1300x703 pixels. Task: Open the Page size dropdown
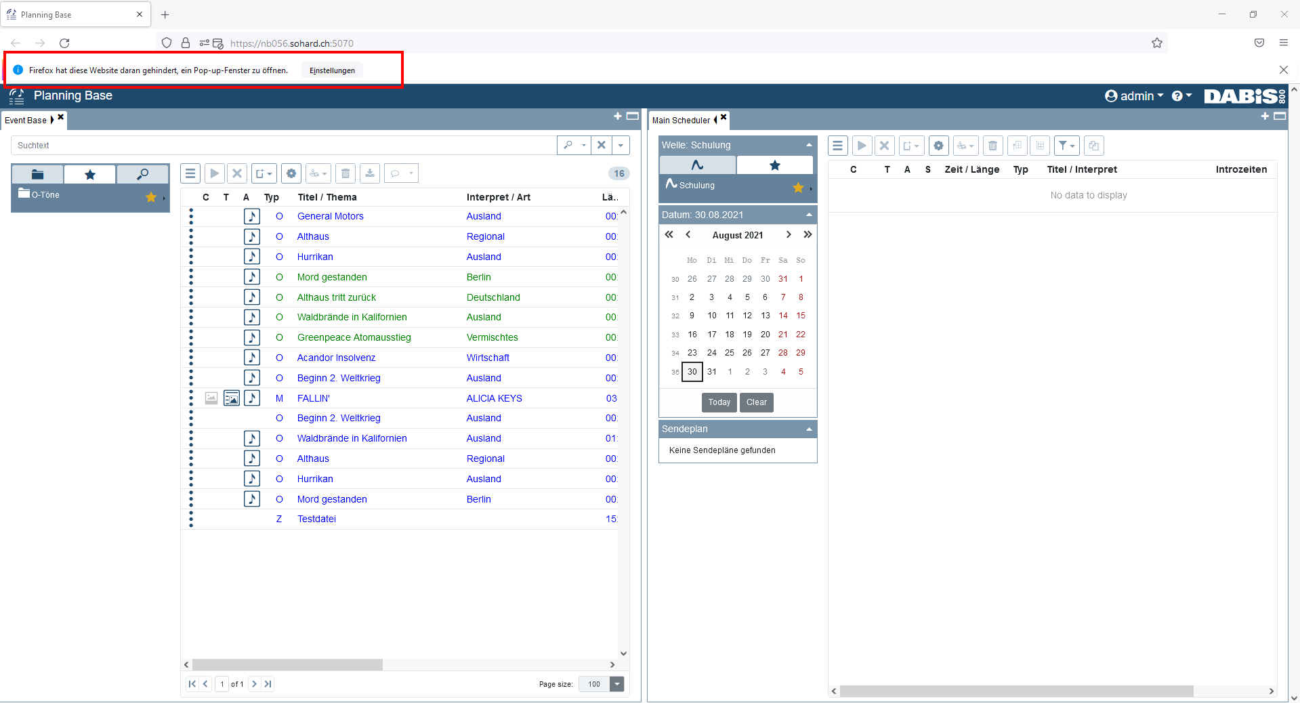(616, 684)
